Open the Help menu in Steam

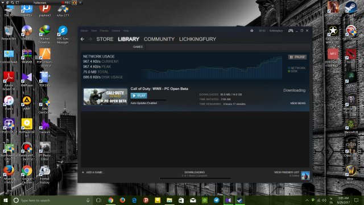coord(126,31)
